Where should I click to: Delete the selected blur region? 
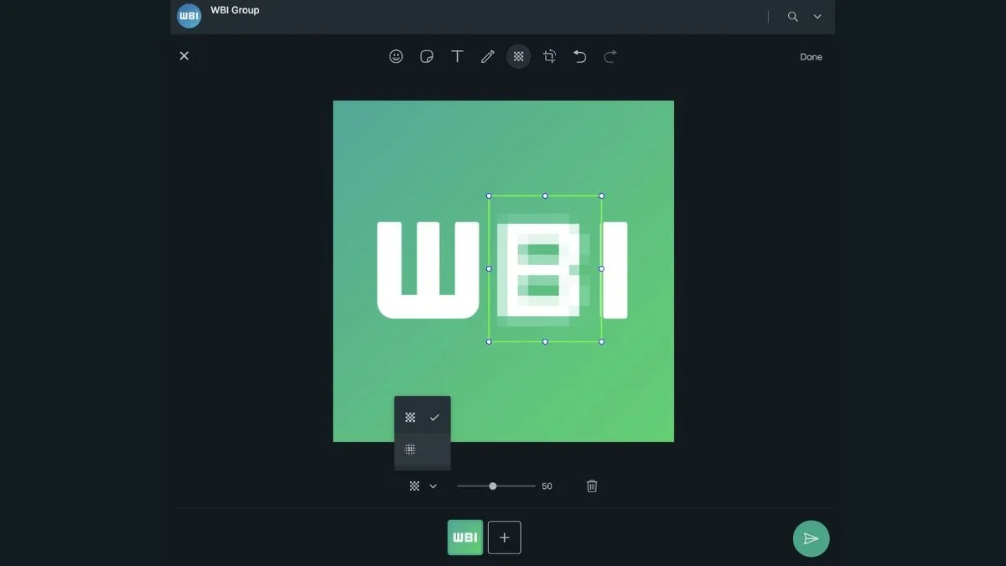click(592, 486)
